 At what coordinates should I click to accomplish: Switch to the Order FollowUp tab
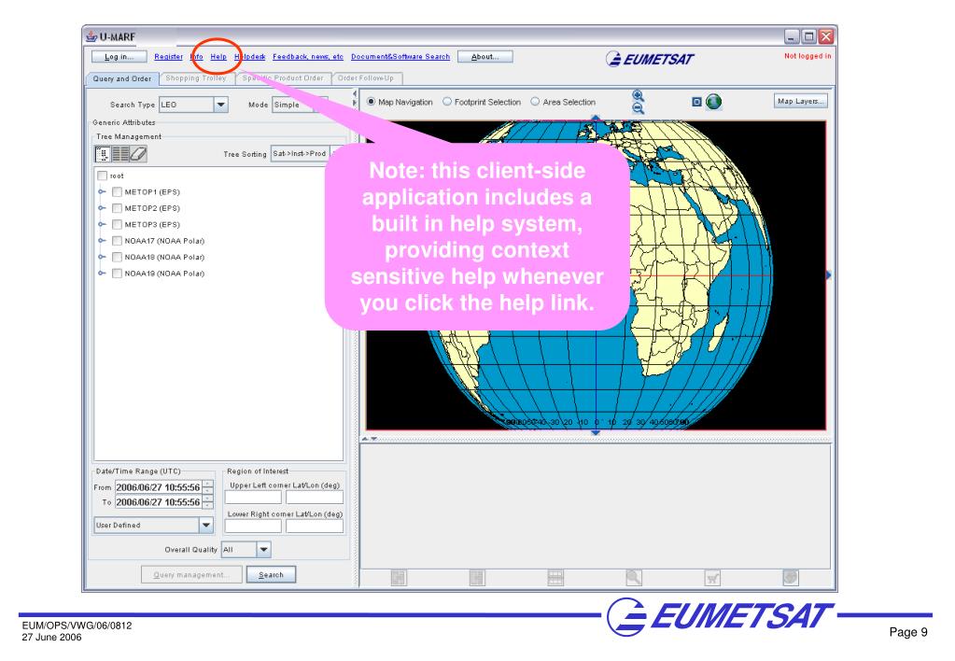[x=365, y=78]
